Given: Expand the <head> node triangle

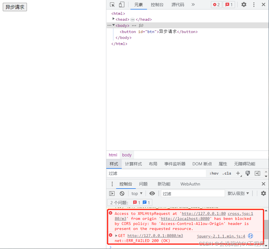Looking at the screenshot, I should [113, 19].
